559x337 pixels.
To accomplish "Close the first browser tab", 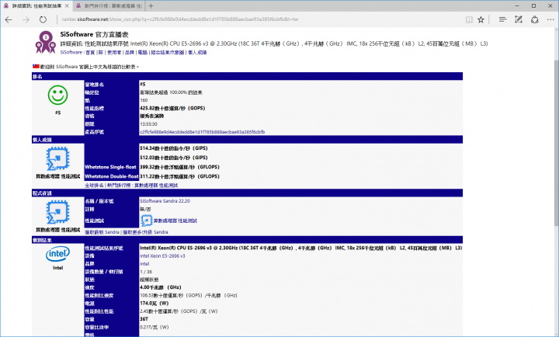I will click(67, 6).
